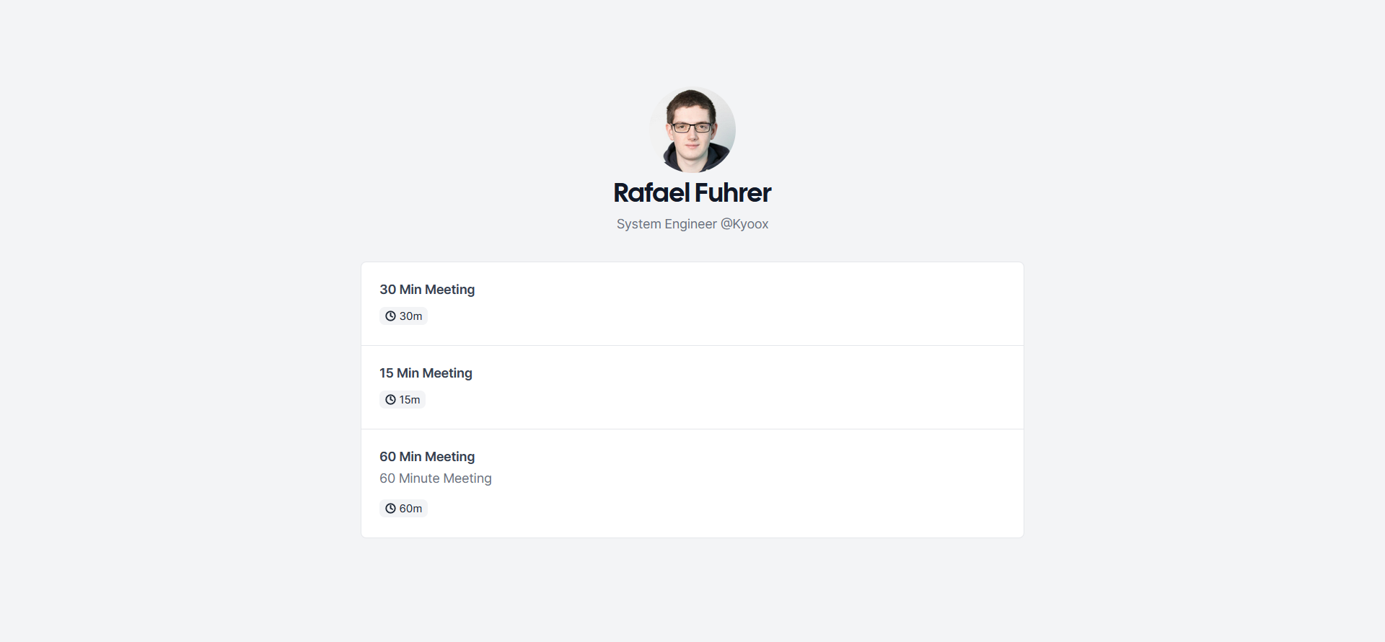
Task: Click the clock icon beside 60m
Action: (390, 509)
